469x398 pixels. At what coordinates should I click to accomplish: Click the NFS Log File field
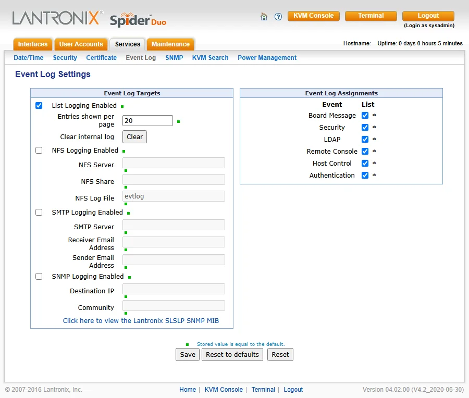click(174, 196)
